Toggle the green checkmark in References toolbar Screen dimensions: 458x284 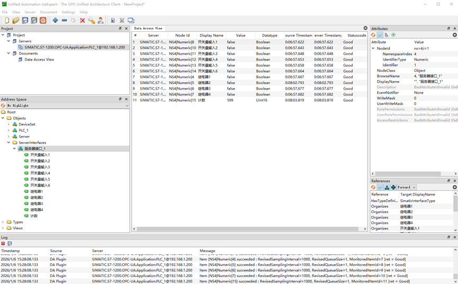point(380,187)
